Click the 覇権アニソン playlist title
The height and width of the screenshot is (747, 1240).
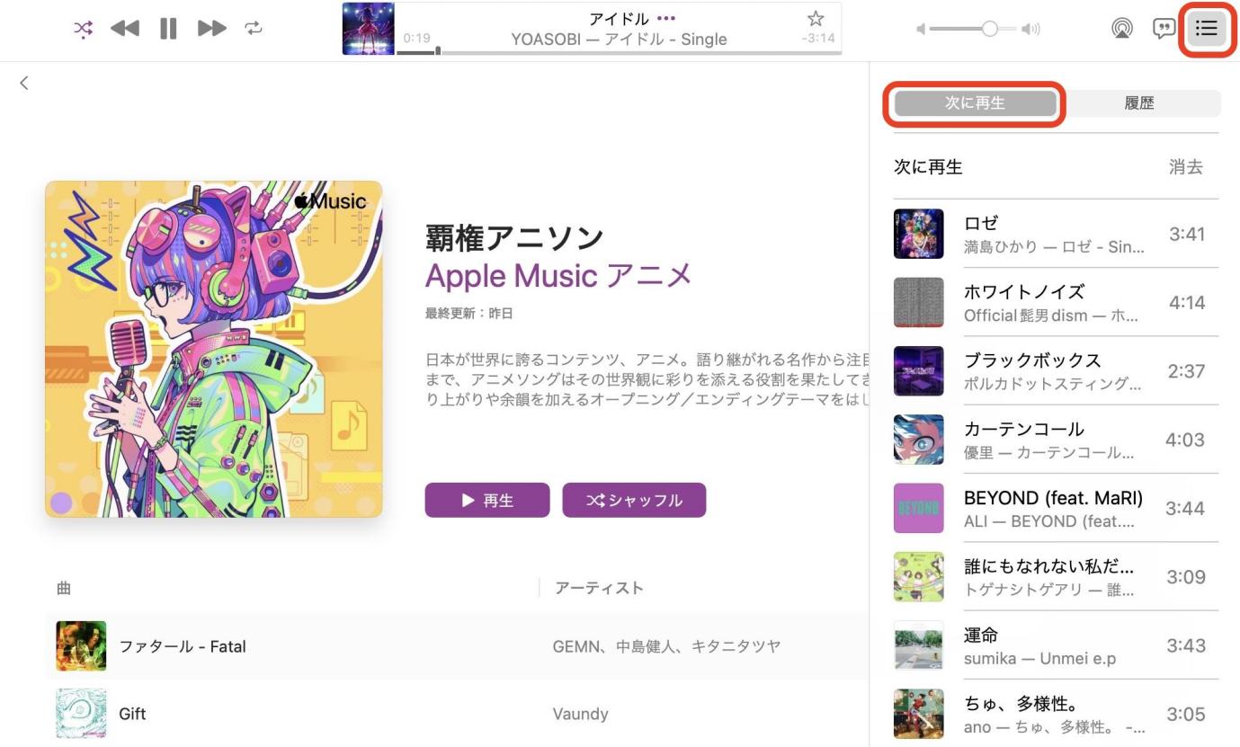pyautogui.click(x=514, y=237)
